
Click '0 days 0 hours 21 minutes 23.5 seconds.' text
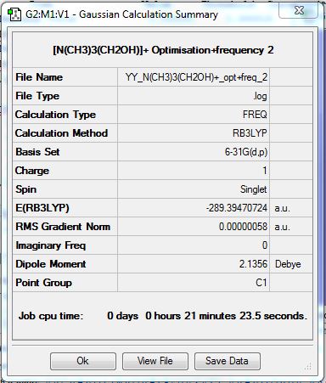click(207, 316)
